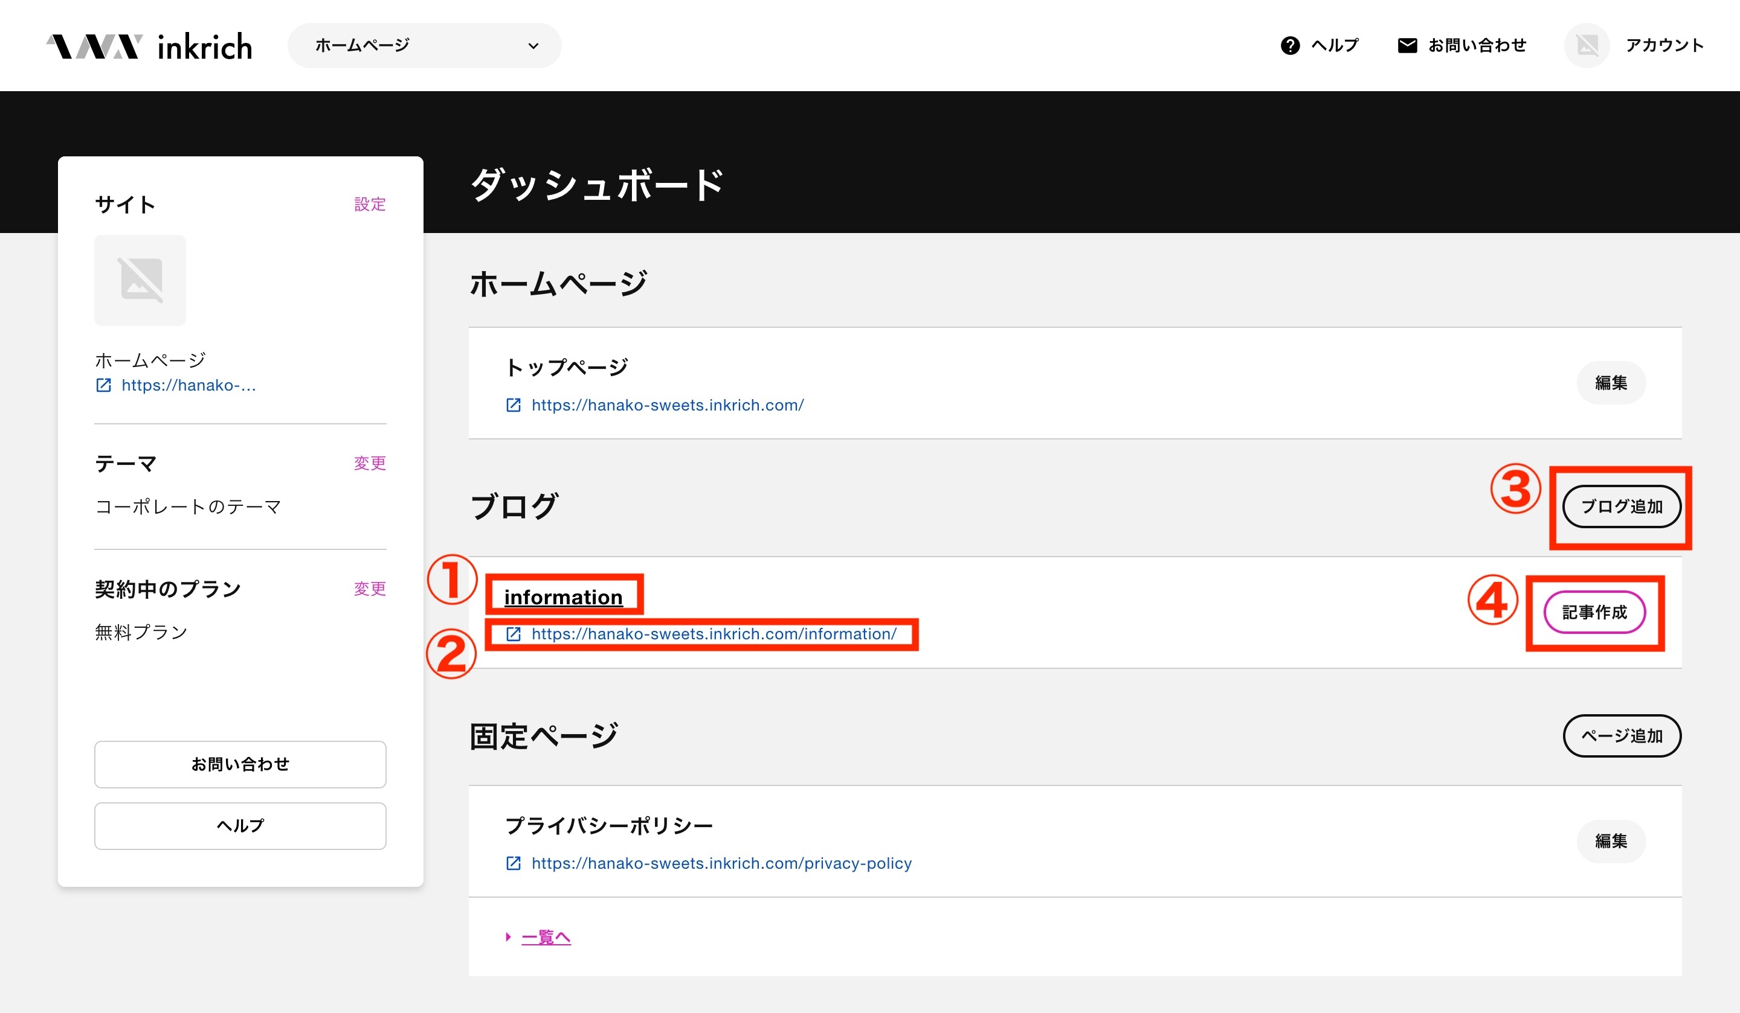The height and width of the screenshot is (1013, 1740).
Task: Click the ホームページ label under site thumbnail
Action: [x=150, y=360]
